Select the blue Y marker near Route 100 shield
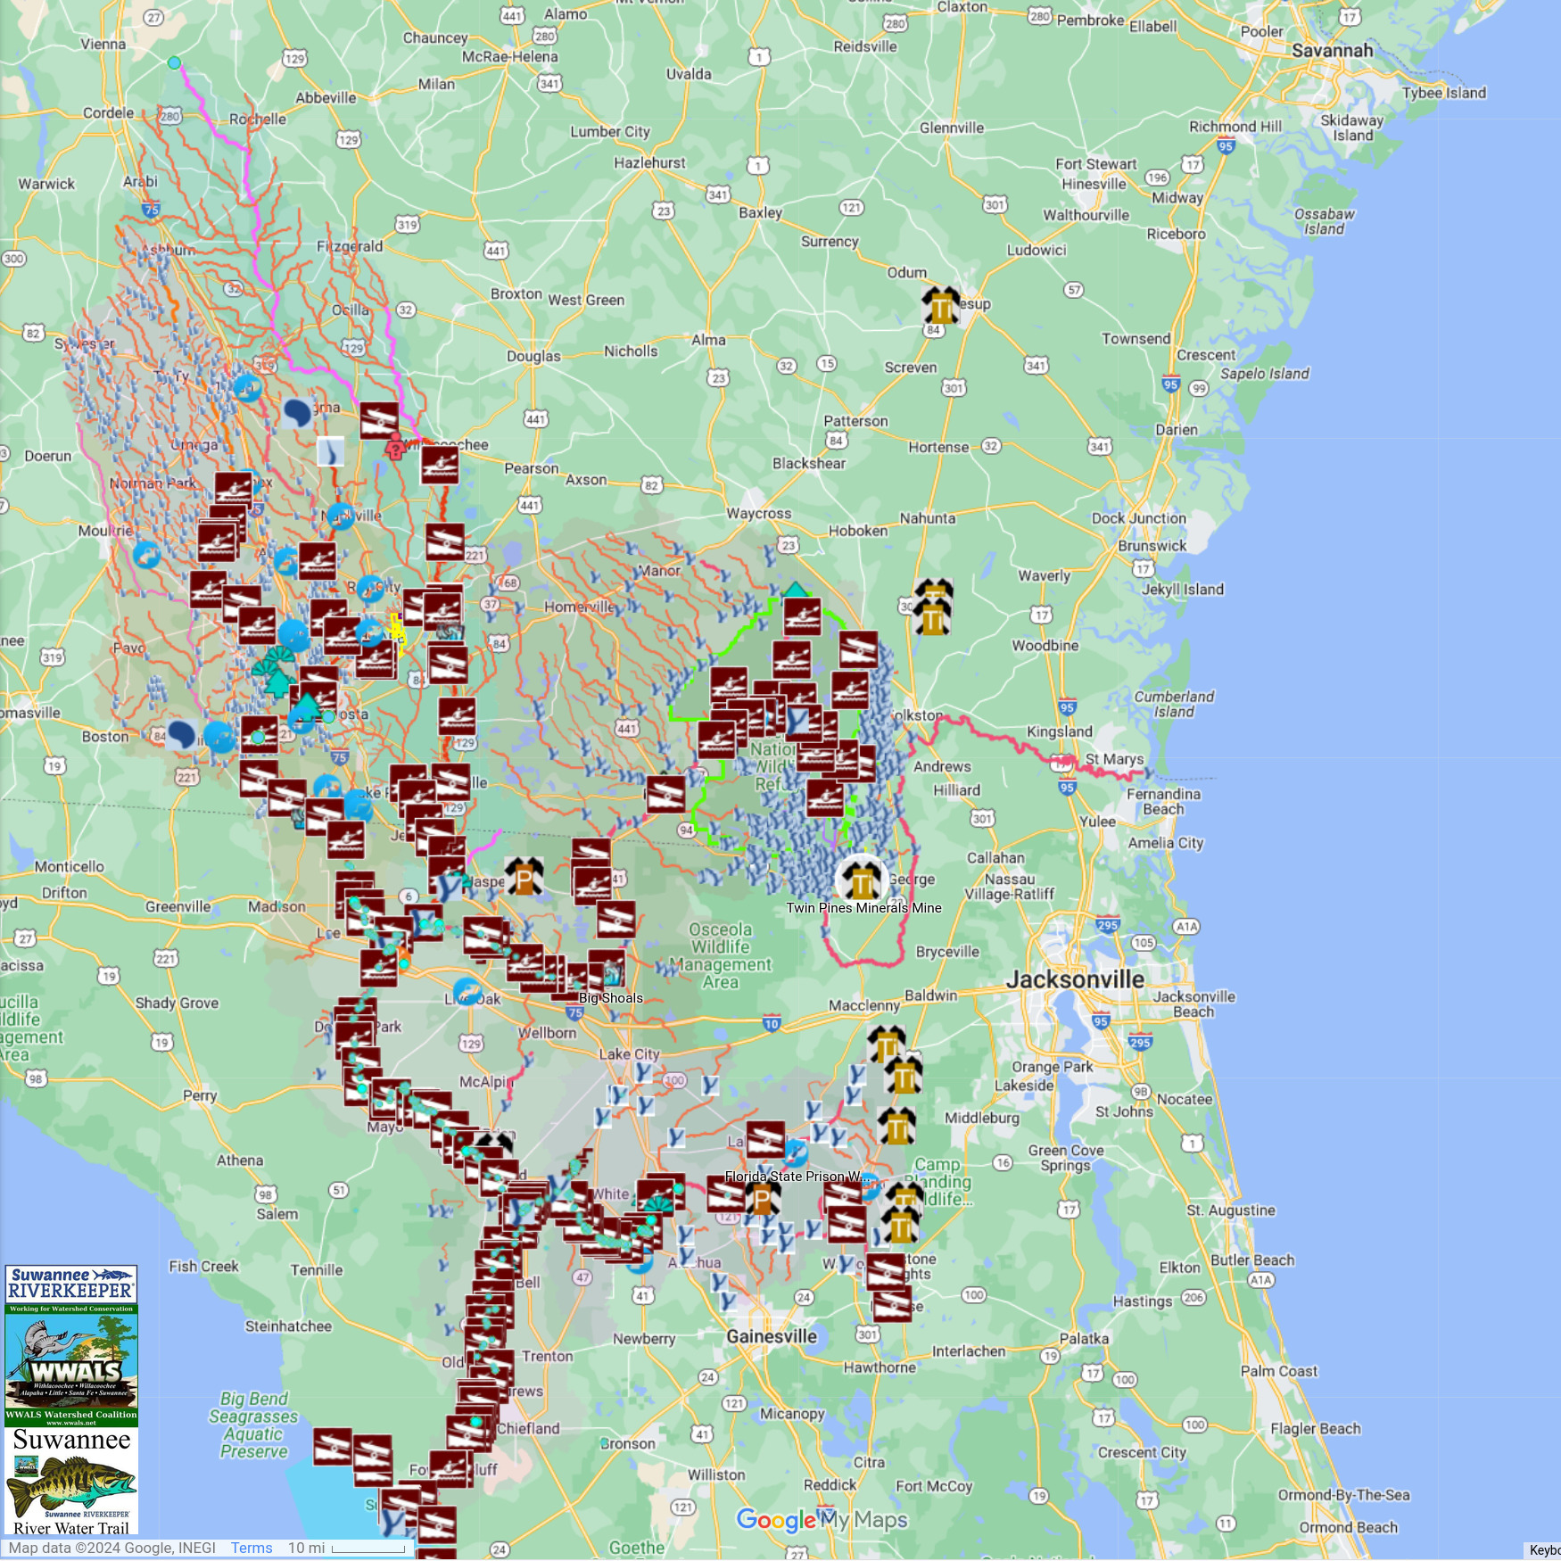1561x1561 pixels. (710, 1086)
